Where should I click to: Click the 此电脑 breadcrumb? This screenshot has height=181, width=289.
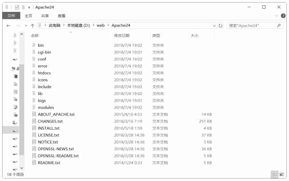tap(54, 25)
